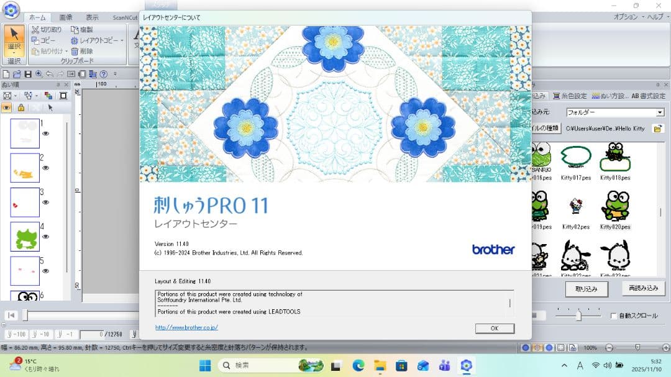Viewport: 671px width, 377px height.
Task: Open the ヘルプ dropdown menu
Action: tap(658, 17)
